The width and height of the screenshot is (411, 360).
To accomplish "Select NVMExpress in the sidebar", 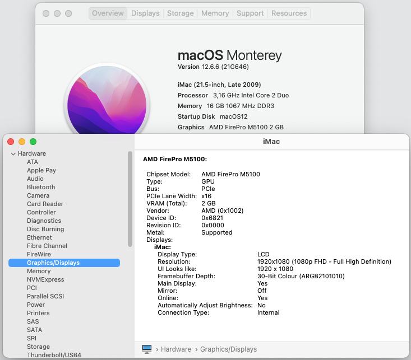I will click(45, 279).
